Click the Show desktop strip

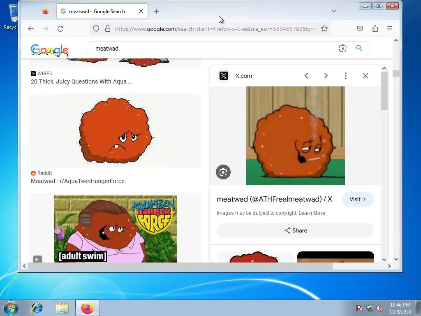pos(418,308)
